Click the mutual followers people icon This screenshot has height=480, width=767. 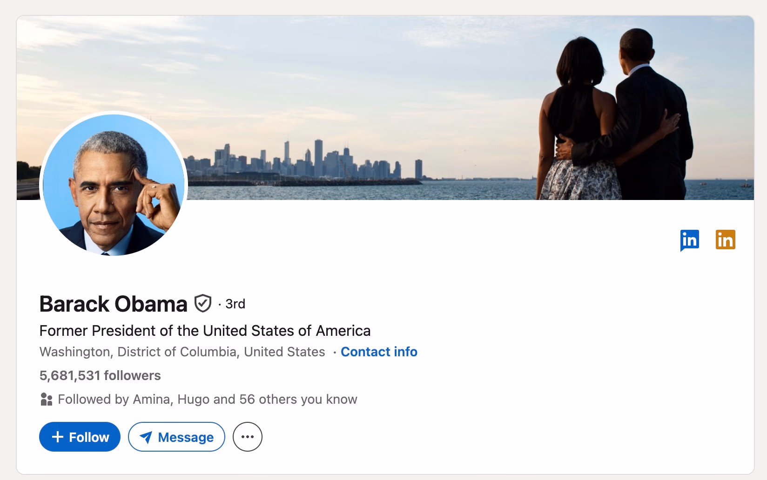coord(46,400)
